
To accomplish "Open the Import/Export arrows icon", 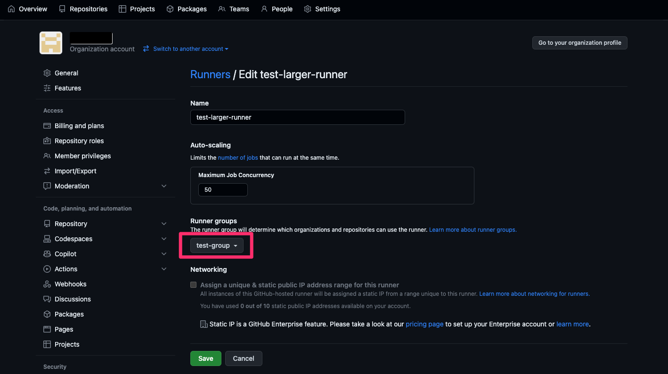I will (x=47, y=171).
